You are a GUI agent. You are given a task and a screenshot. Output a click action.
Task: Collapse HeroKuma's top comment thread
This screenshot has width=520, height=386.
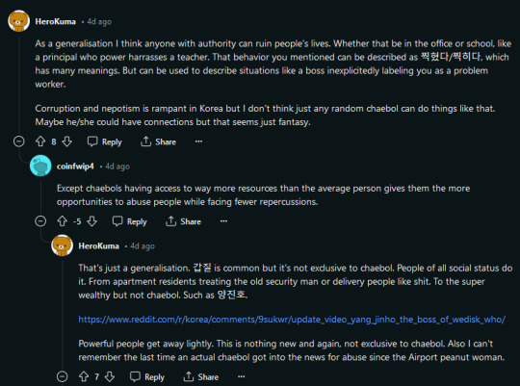point(19,142)
